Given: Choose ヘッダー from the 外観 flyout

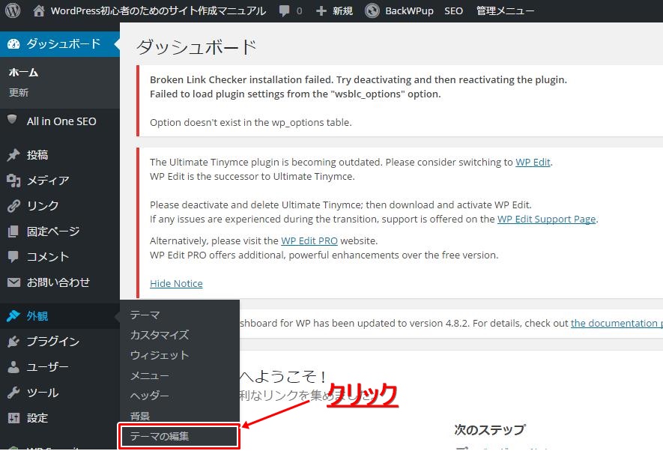Looking at the screenshot, I should click(150, 396).
